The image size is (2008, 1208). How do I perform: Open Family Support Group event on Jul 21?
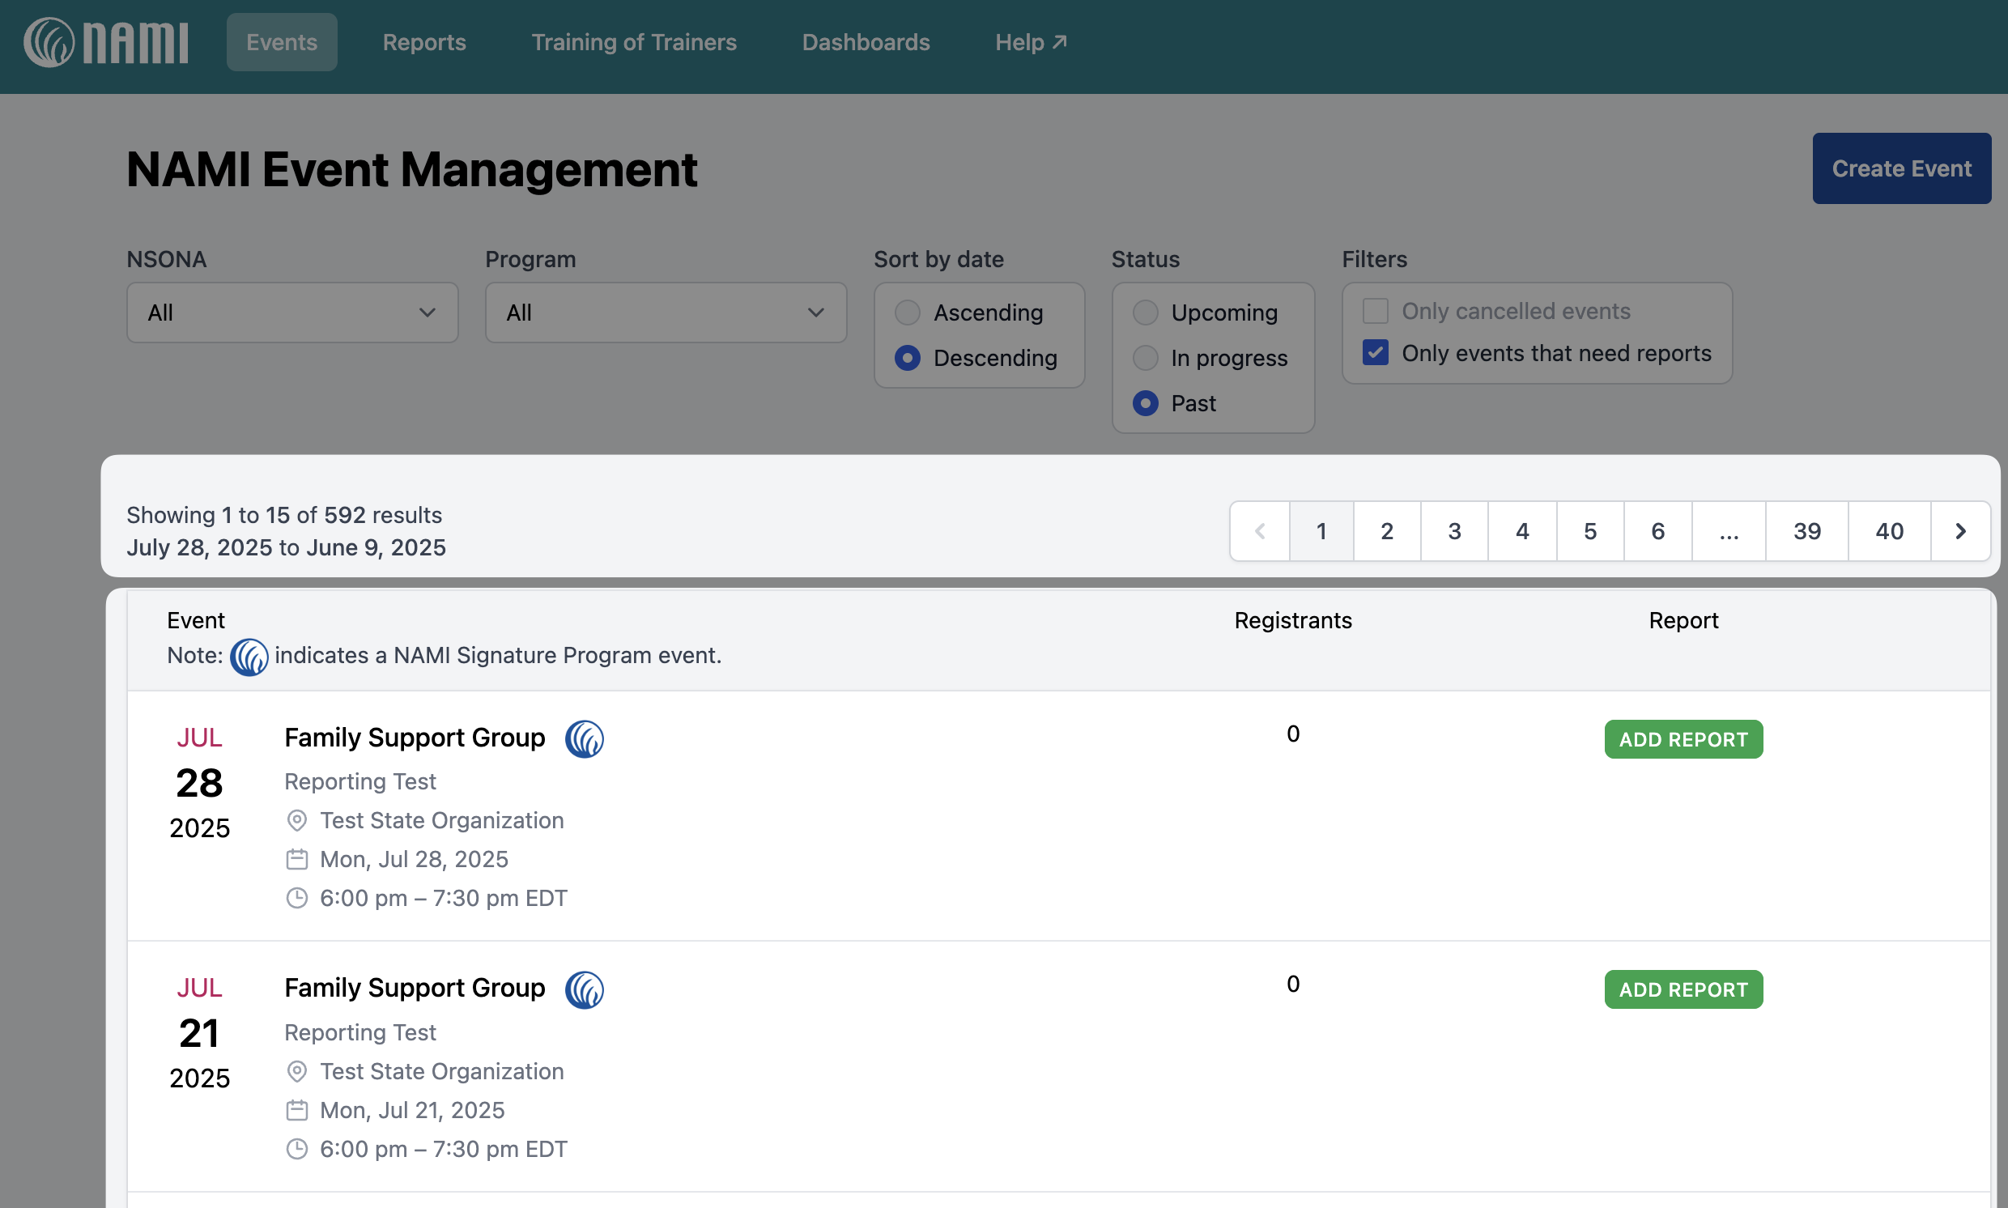(415, 989)
